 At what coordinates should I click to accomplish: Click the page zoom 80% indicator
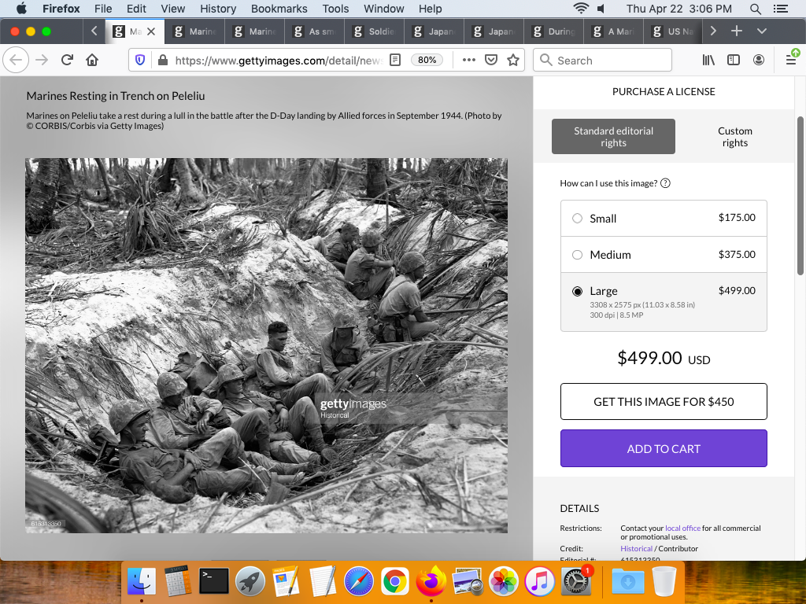click(x=427, y=60)
